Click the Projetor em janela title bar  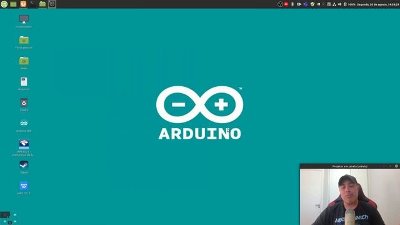(350, 166)
